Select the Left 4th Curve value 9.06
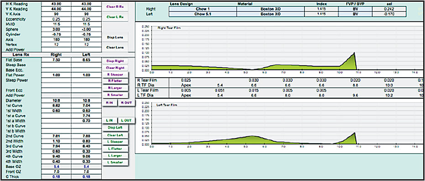This screenshot has height=181, width=425. click(86, 157)
